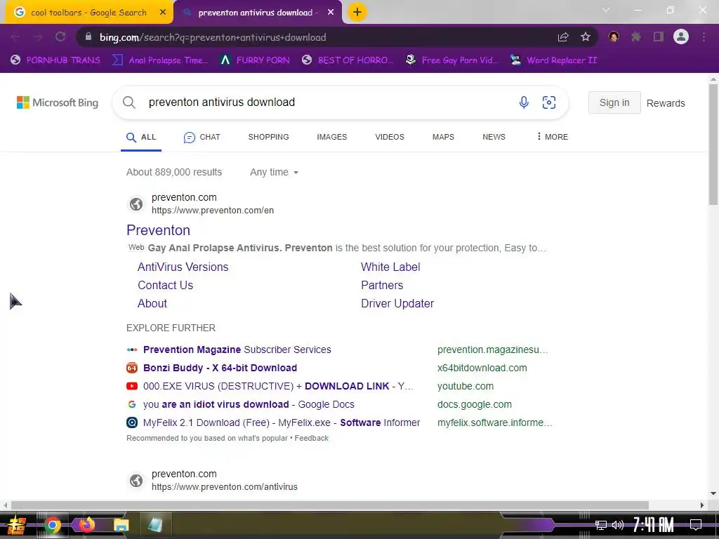This screenshot has width=719, height=539.
Task: Reload the page with the refresh icon
Action: pos(60,36)
